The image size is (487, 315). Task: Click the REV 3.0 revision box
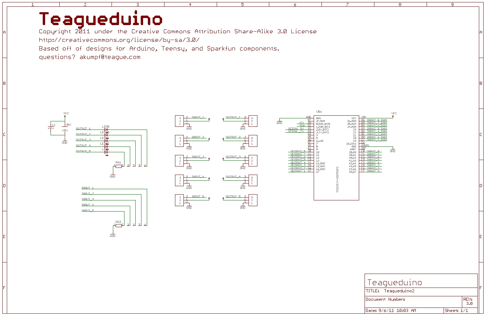click(x=469, y=301)
